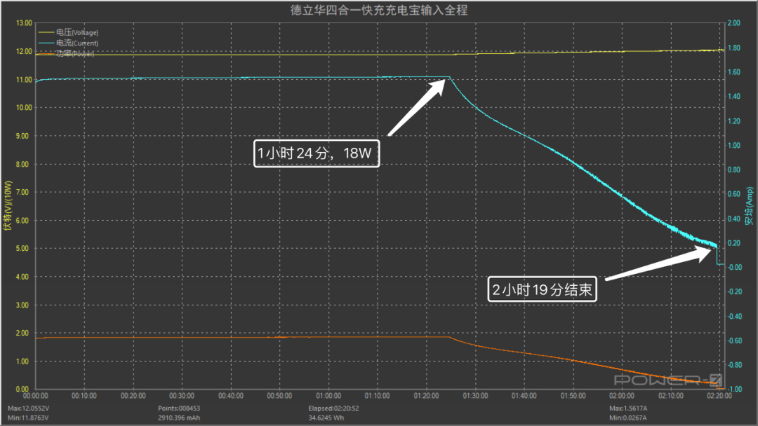Image resolution: width=758 pixels, height=426 pixels.
Task: Click the -1.00 tick on the cyan current axis
Action: coord(735,390)
